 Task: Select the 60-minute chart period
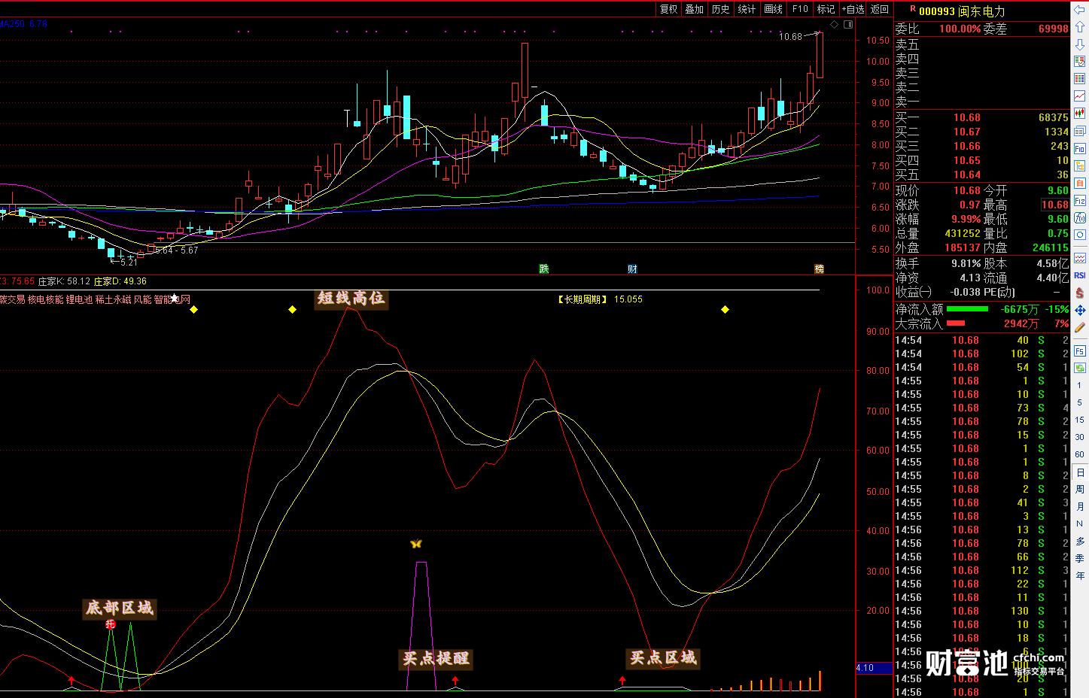tap(1080, 454)
